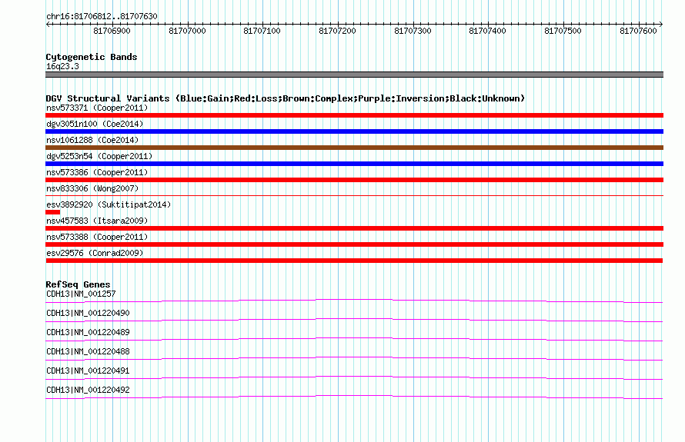Screen dimensions: 685x442
Task: Click ruler position 81707500
Action: pos(563,31)
